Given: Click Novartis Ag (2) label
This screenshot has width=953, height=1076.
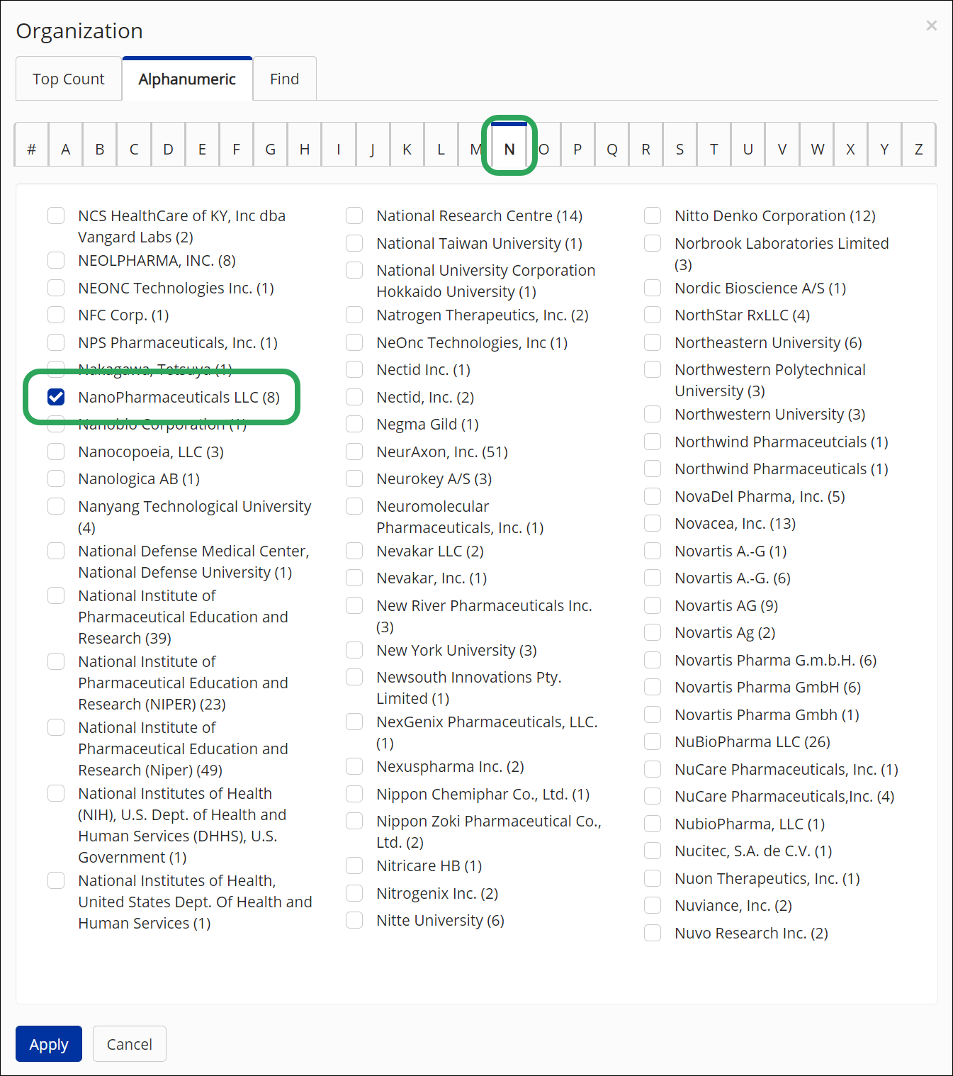Looking at the screenshot, I should click(725, 632).
